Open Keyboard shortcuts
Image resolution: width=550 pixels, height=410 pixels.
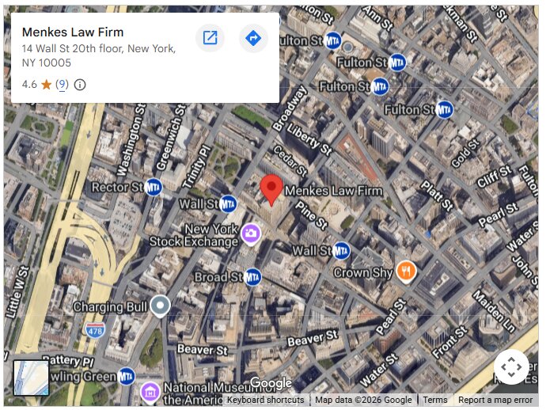[x=265, y=400]
